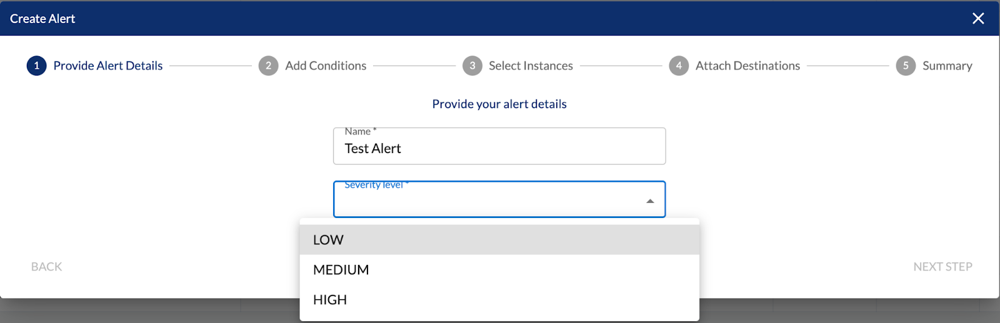
Task: Close the Create Alert dialog
Action: [x=978, y=19]
